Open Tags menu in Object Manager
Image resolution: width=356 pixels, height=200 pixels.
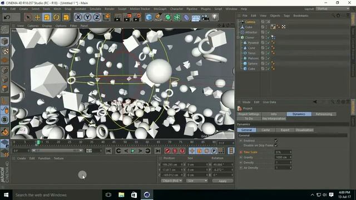coord(286,16)
